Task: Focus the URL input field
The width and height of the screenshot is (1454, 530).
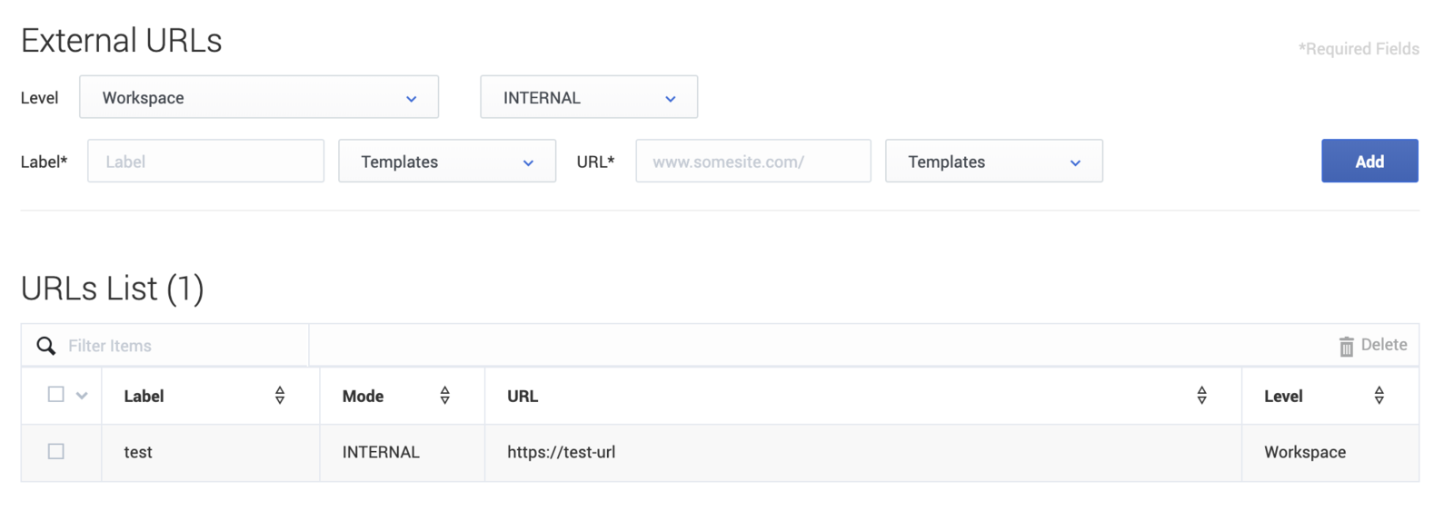Action: (x=753, y=161)
